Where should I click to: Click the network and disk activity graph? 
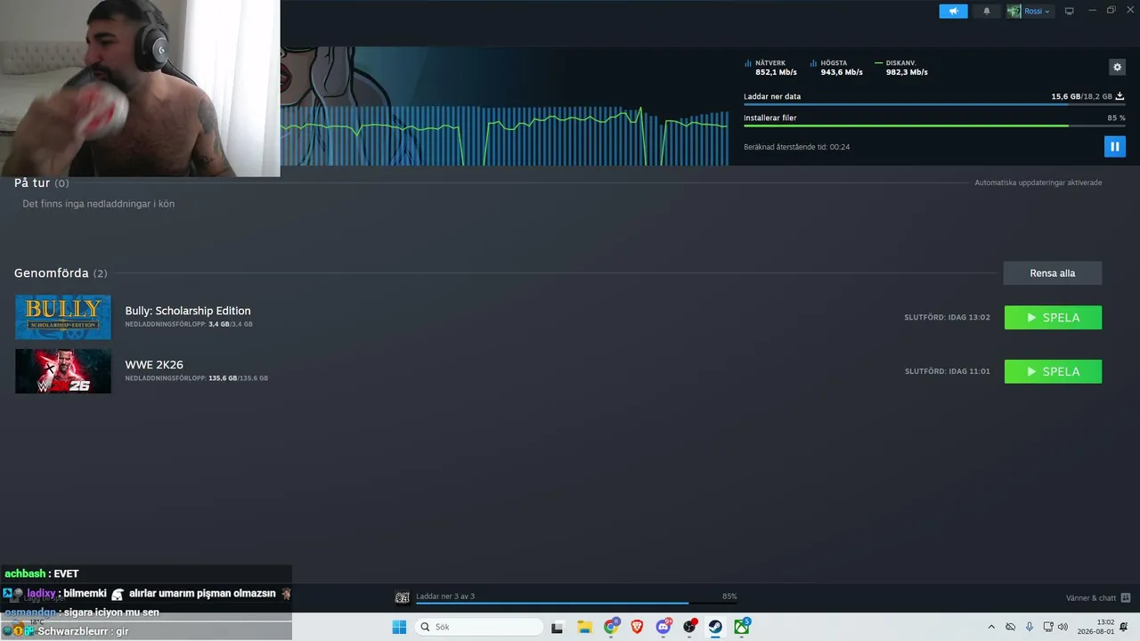(x=504, y=136)
